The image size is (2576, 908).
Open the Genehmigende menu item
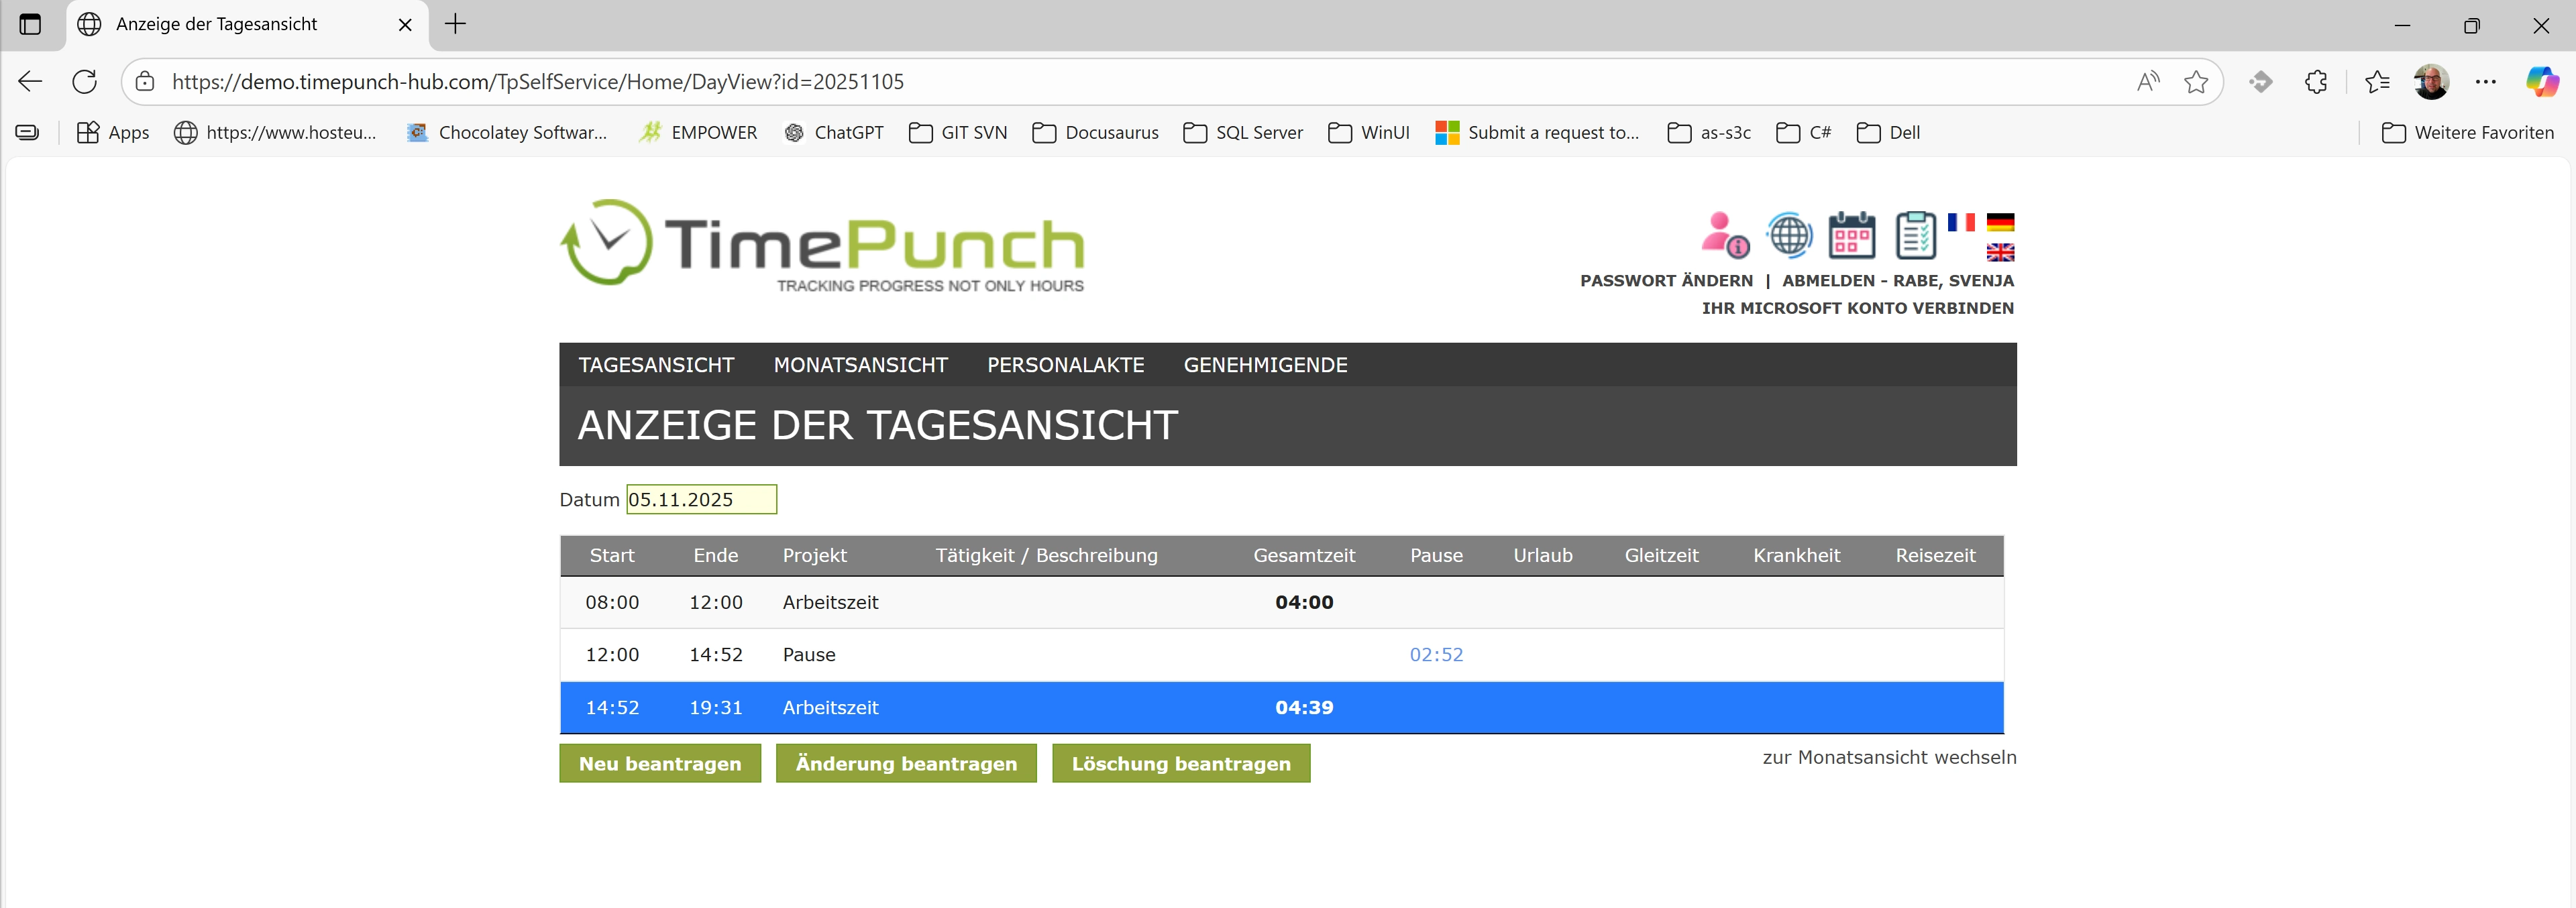1265,365
